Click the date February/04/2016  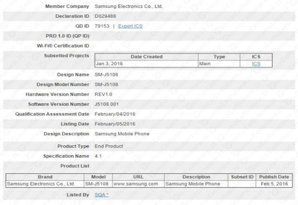[x=115, y=114]
